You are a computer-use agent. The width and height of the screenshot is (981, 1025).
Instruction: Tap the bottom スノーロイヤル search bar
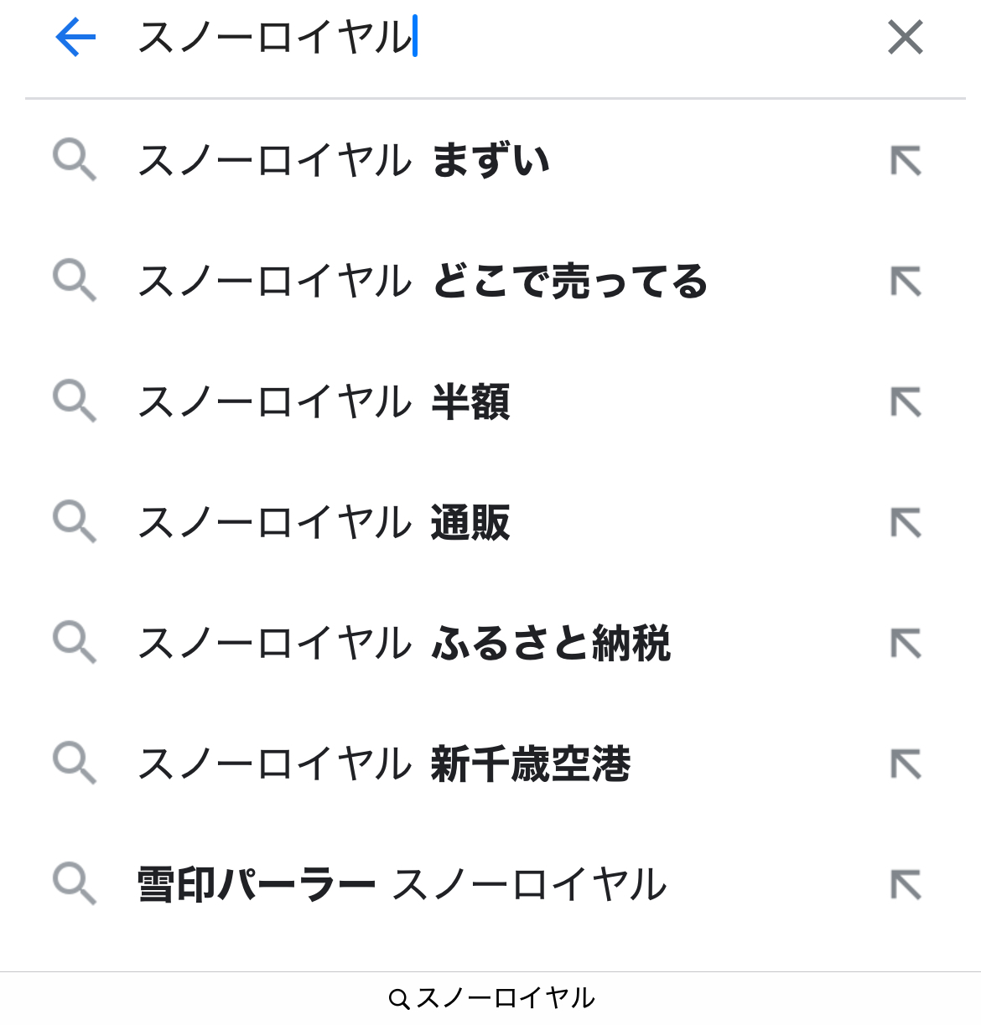[491, 998]
